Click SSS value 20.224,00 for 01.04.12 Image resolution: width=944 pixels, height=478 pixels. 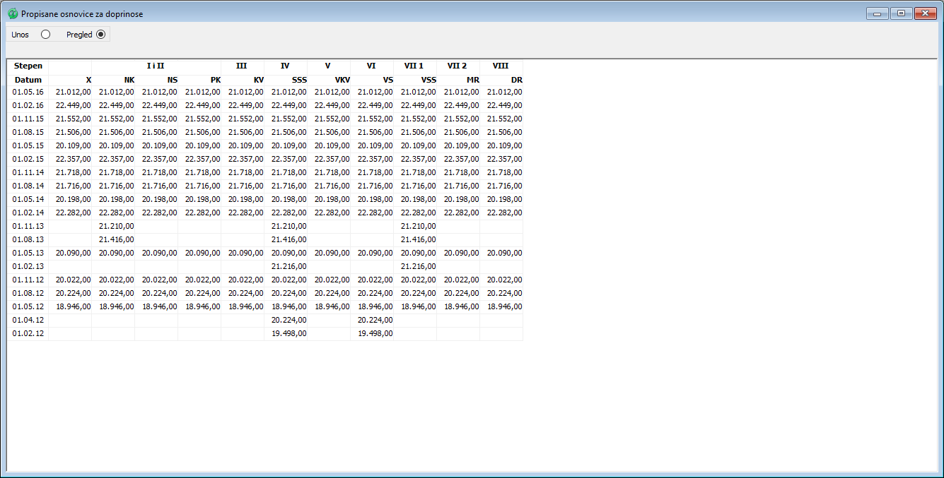[x=289, y=320]
